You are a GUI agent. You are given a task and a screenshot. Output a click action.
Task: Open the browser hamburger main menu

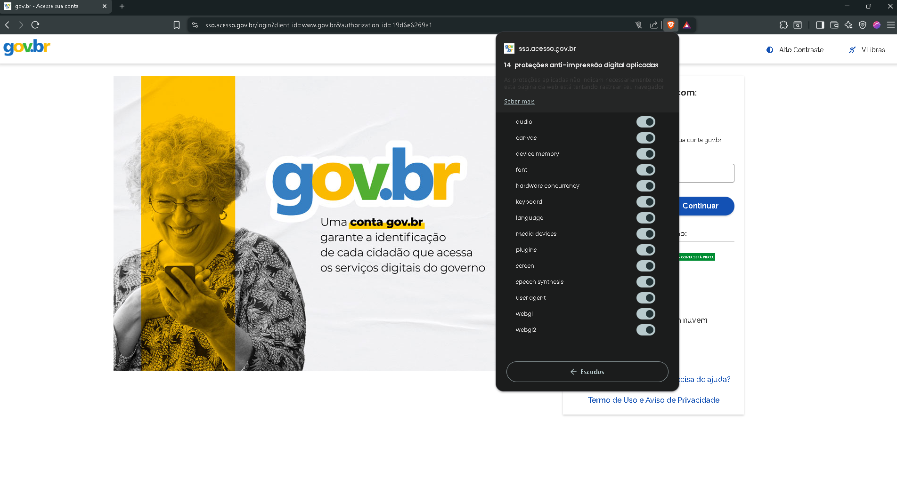coord(890,25)
